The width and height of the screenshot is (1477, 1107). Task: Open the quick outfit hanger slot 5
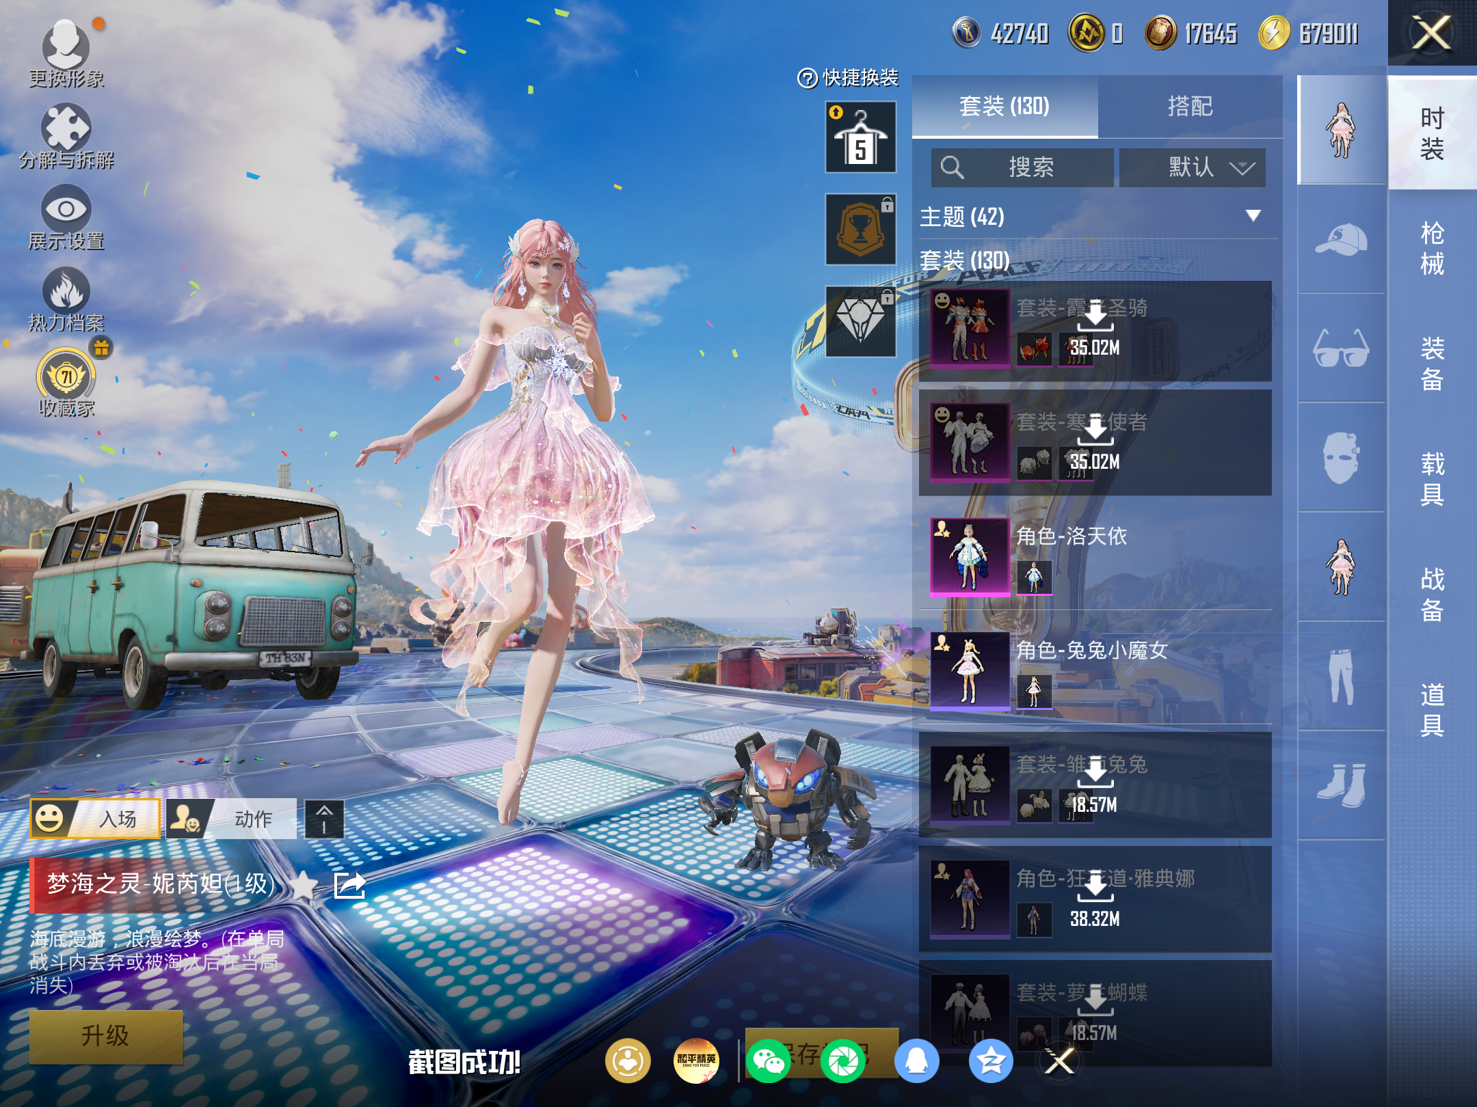[x=860, y=137]
